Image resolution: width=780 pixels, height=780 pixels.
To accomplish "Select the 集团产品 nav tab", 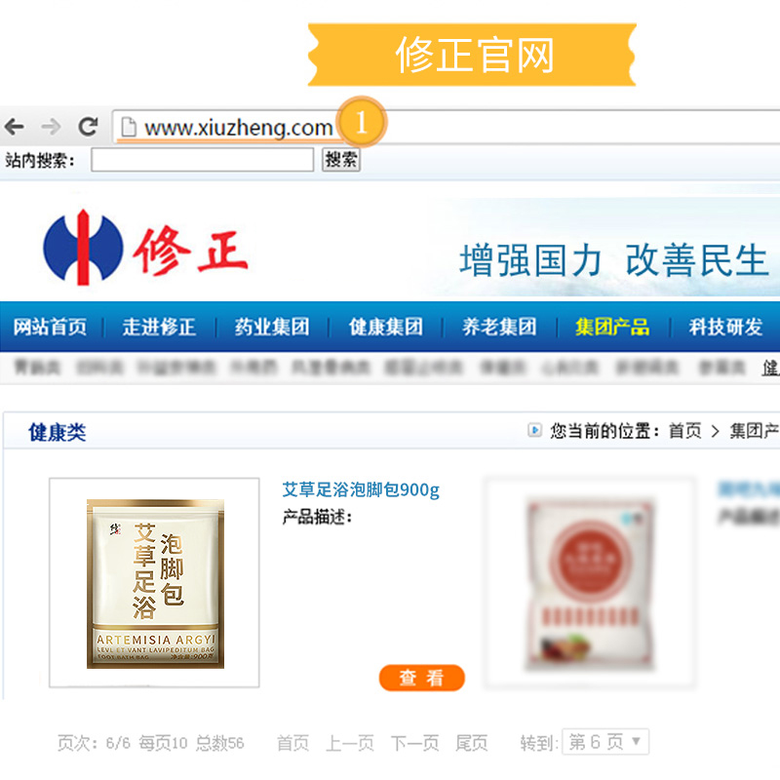I will [x=612, y=327].
